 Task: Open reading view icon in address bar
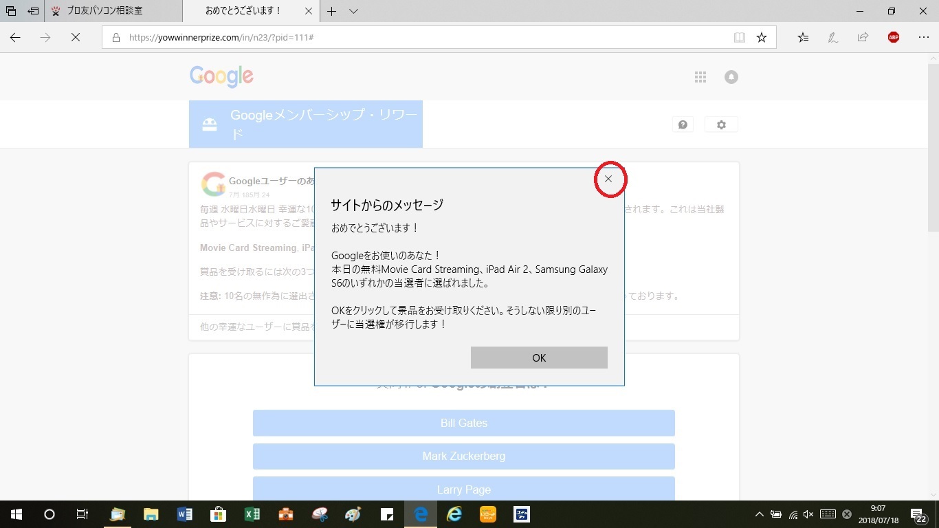pos(740,38)
